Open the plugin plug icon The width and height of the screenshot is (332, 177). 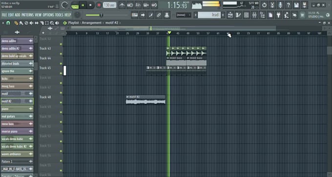click(x=278, y=15)
